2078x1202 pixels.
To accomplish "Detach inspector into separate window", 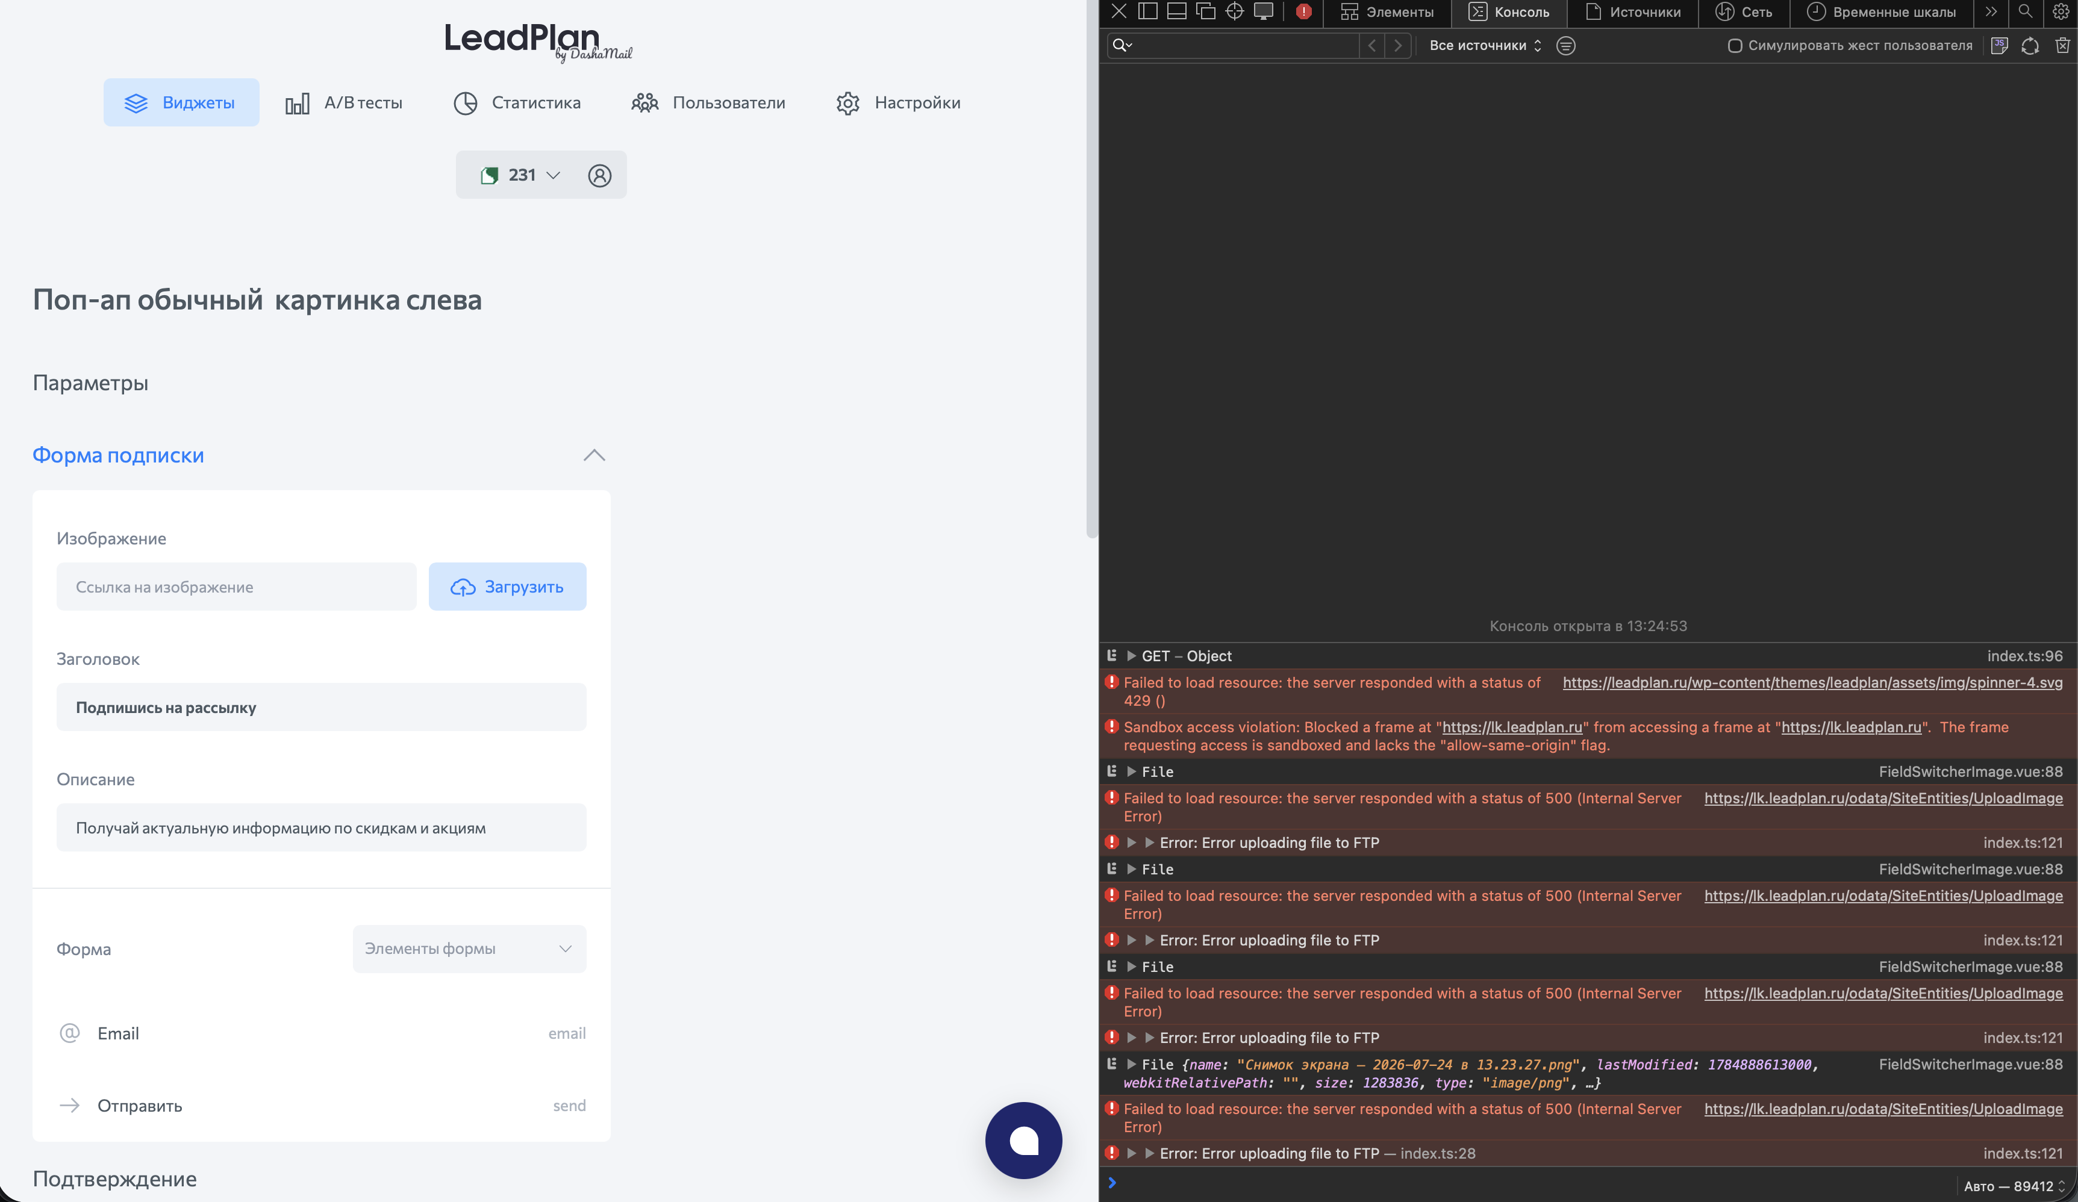I will (1206, 11).
